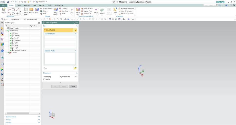Activate the Extrude feature tool
The image size is (236, 125).
coord(31,11)
